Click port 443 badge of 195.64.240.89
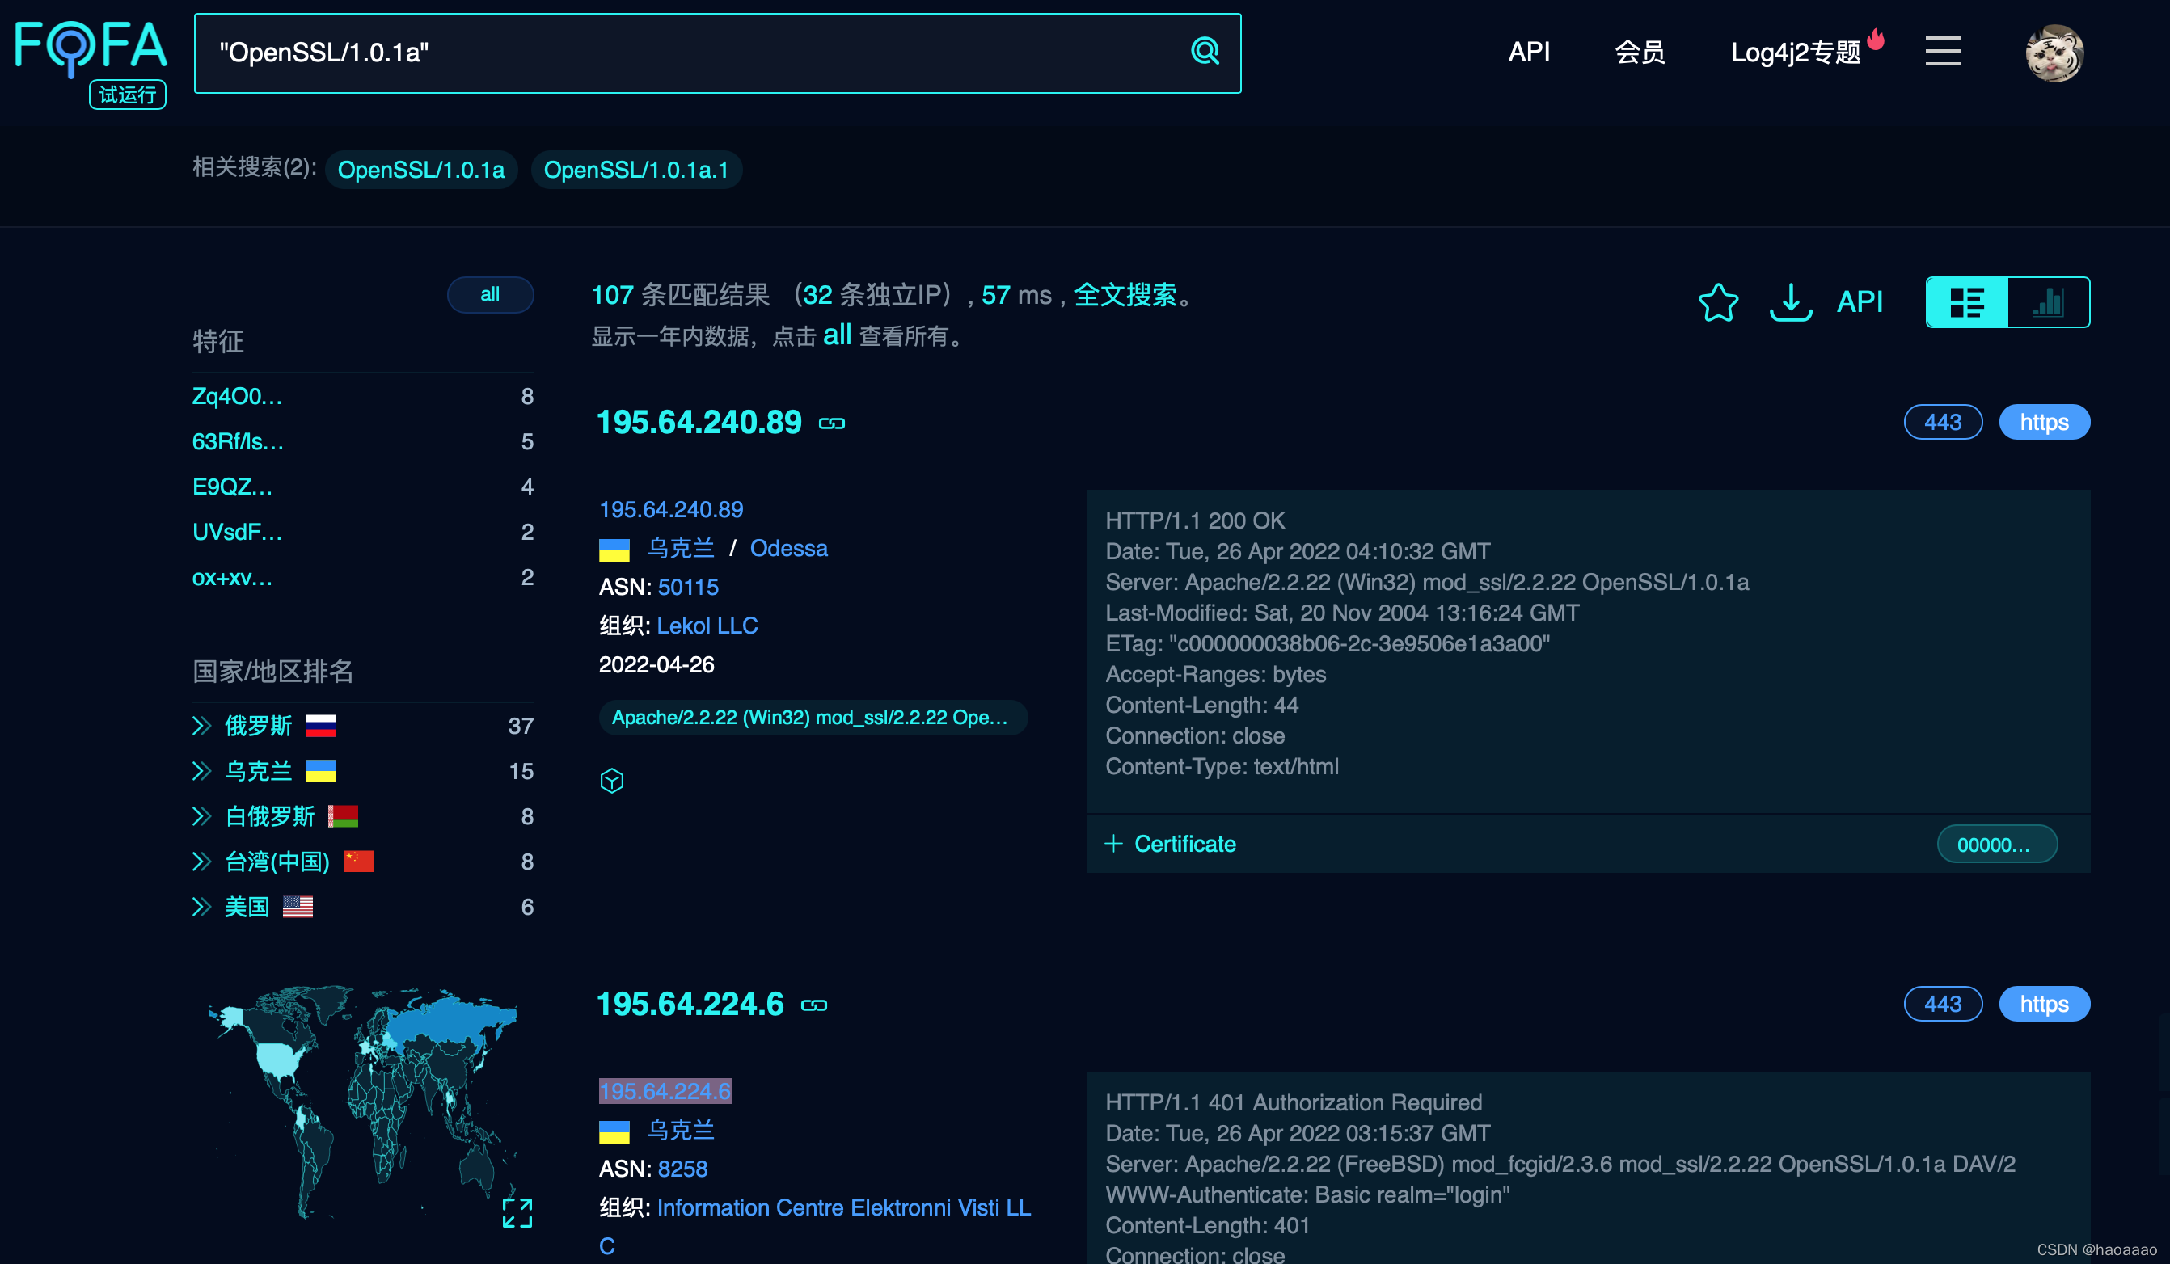Viewport: 2170px width, 1264px height. (x=1943, y=422)
